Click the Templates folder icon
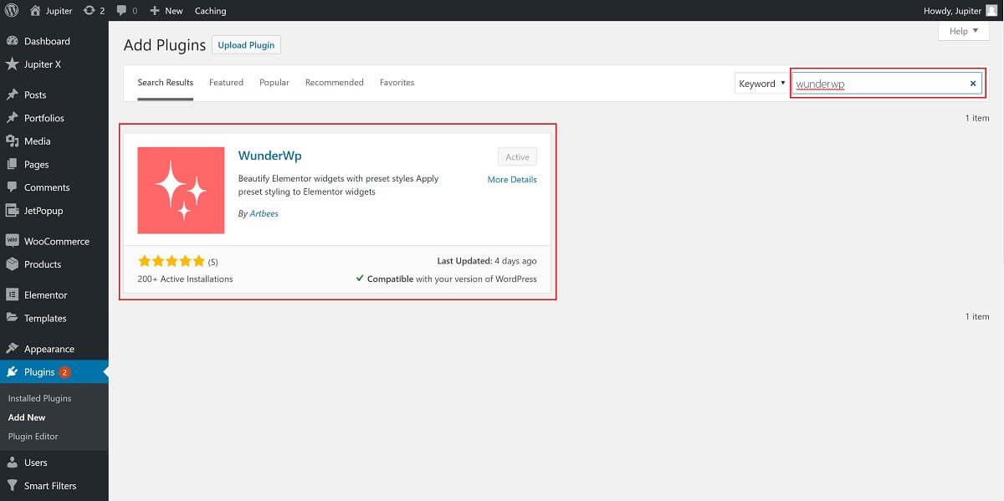Image resolution: width=1004 pixels, height=501 pixels. click(x=12, y=318)
